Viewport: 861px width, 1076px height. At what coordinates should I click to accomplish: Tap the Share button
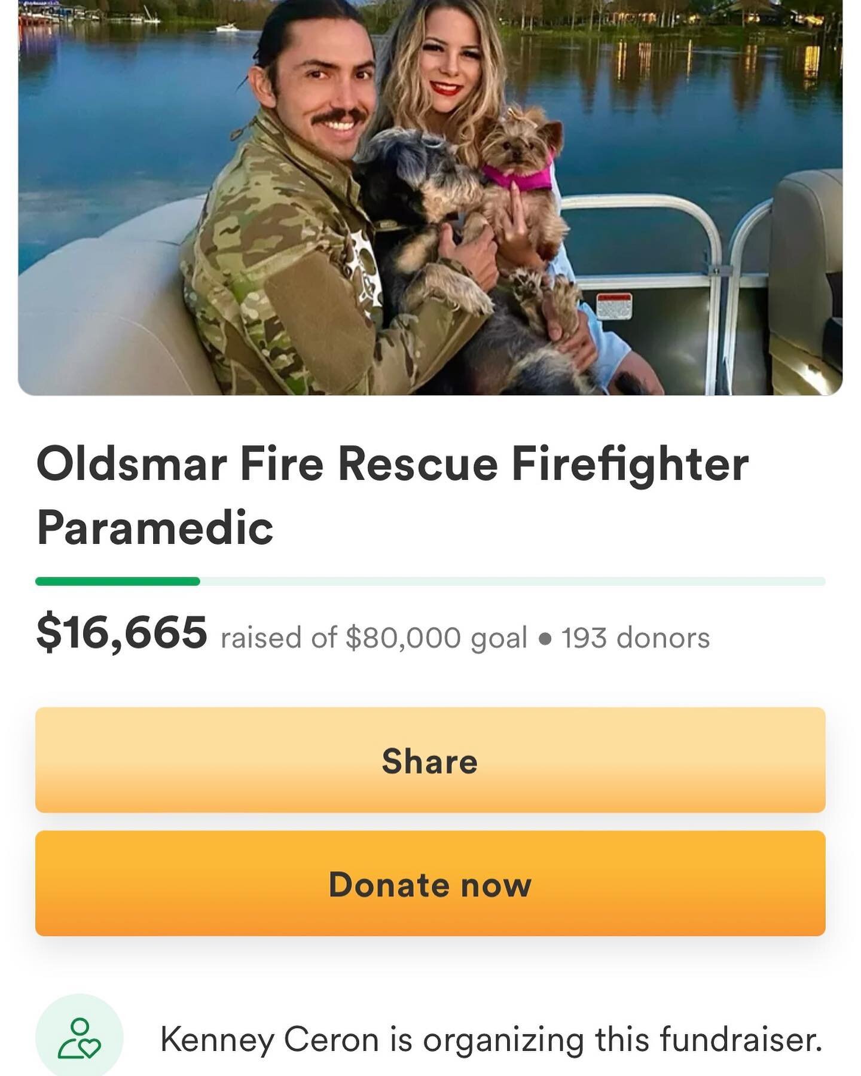[x=430, y=760]
